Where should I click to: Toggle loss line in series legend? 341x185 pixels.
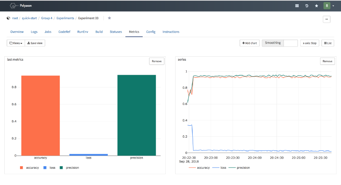tap(219, 168)
